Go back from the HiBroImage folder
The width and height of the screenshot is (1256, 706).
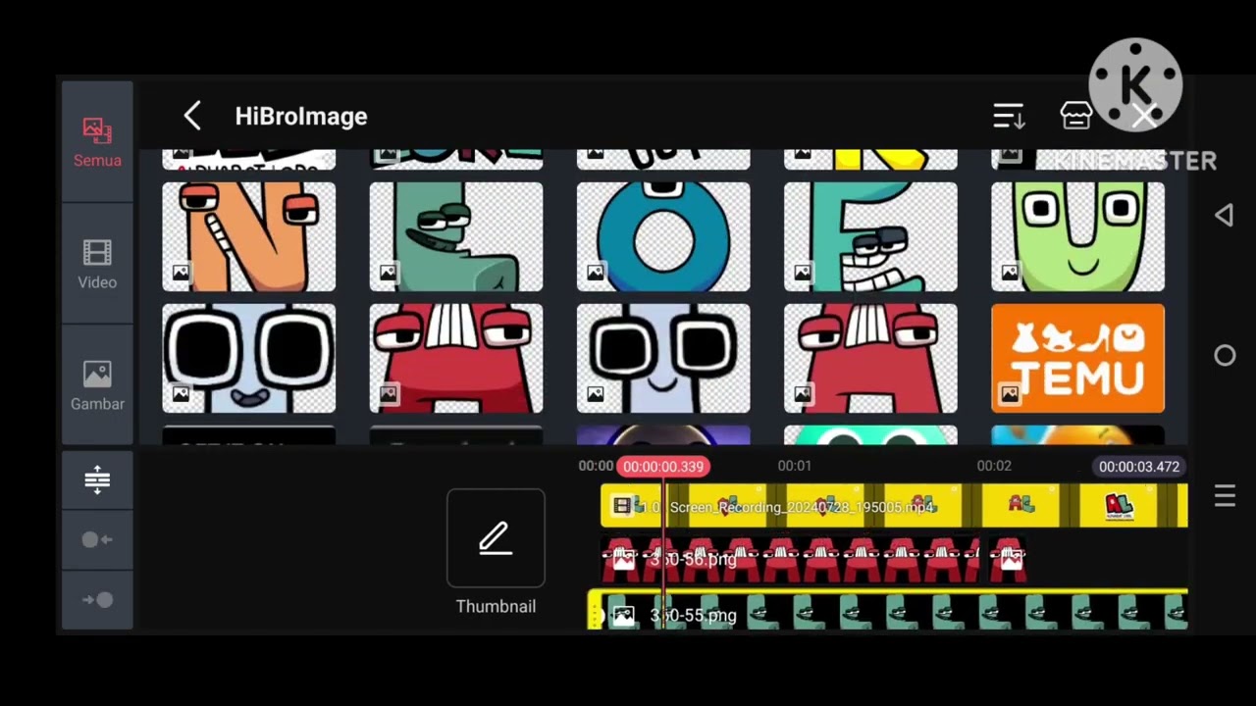[192, 116]
